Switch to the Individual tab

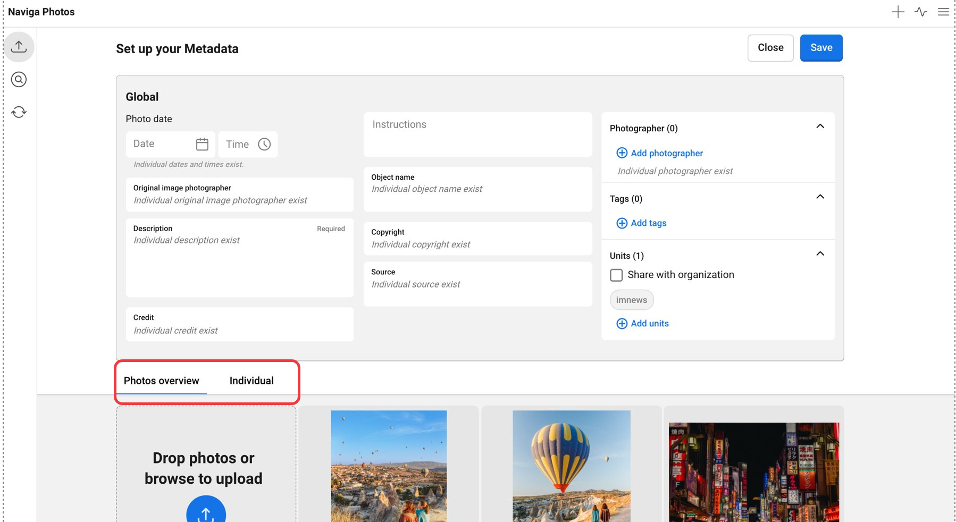pos(251,381)
